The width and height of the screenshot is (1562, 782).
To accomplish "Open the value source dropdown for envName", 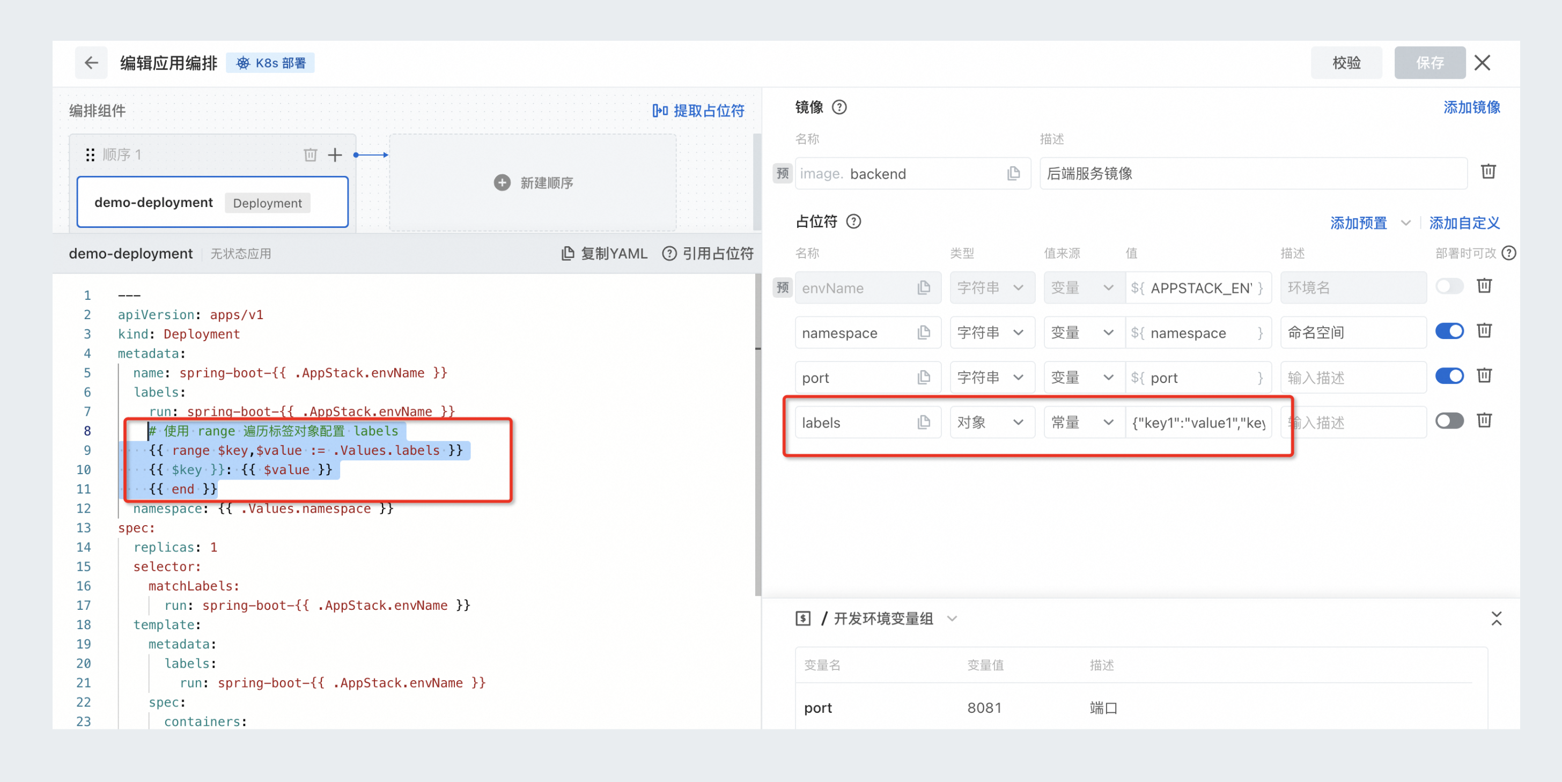I will [1084, 288].
